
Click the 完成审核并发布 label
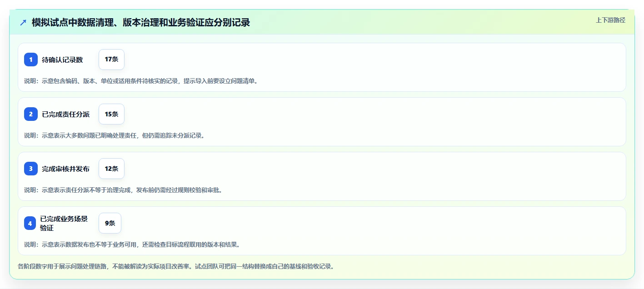coord(66,169)
